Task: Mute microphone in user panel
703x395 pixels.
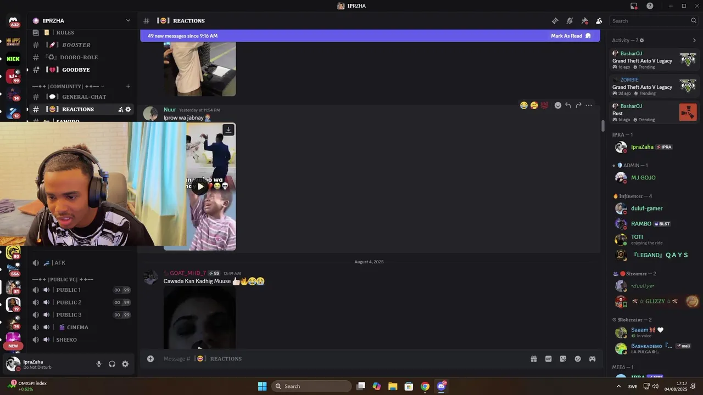Action: 99,364
